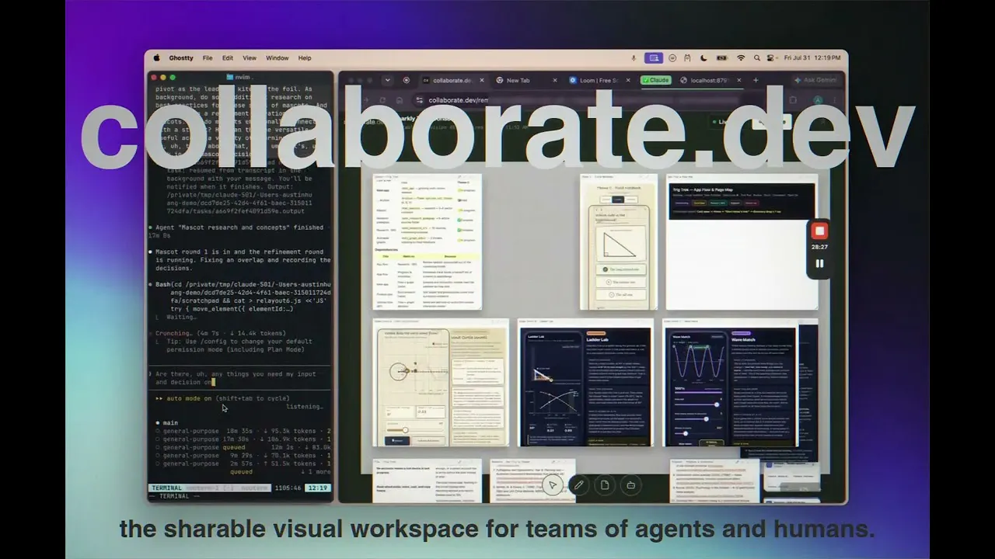Click the battery status icon
The image size is (995, 559).
721,58
